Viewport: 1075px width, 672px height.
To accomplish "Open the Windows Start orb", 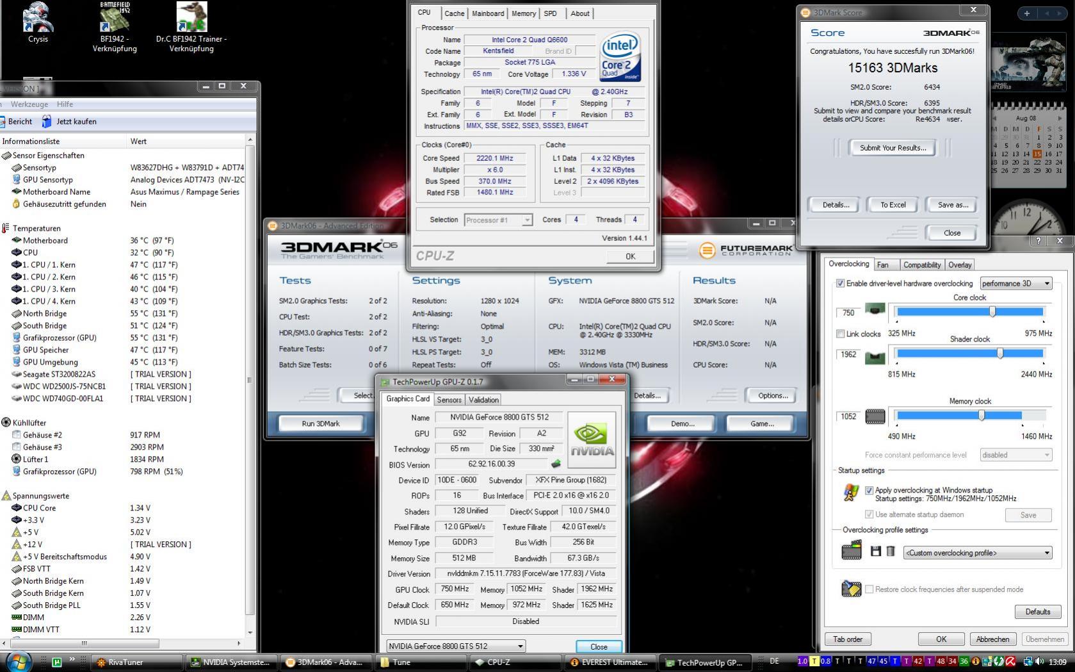I will 17,662.
